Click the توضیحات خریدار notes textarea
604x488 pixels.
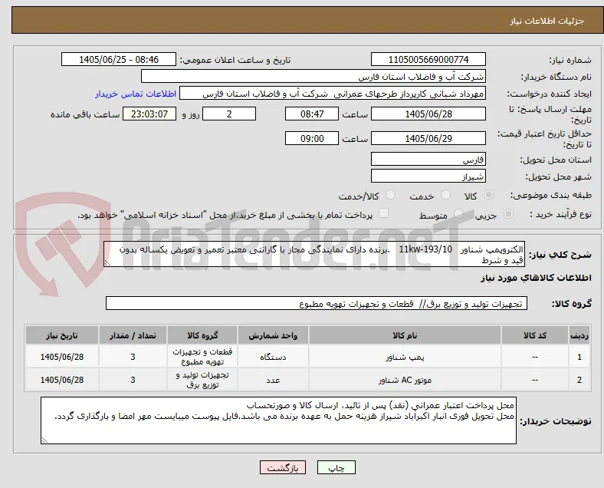(278, 420)
